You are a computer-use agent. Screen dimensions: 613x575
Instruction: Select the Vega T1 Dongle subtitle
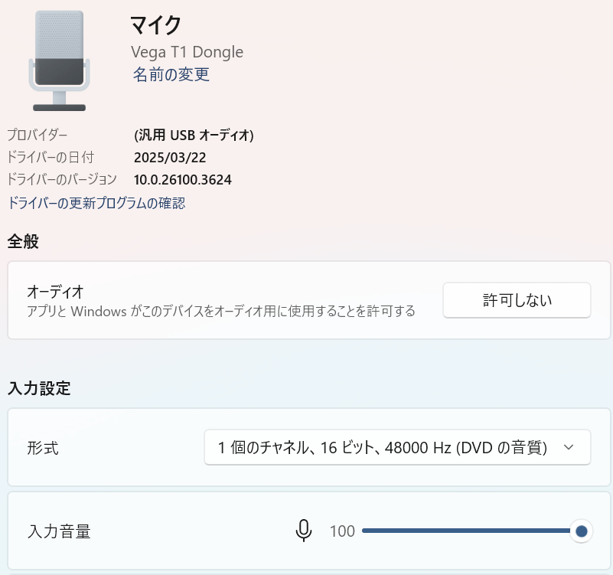coord(185,51)
